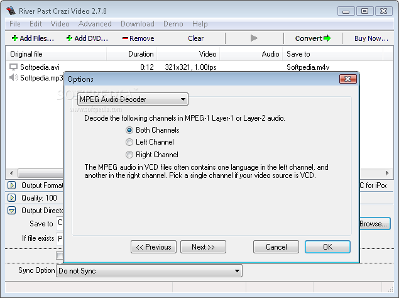Open the Help menu
The width and height of the screenshot is (399, 298).
[200, 24]
